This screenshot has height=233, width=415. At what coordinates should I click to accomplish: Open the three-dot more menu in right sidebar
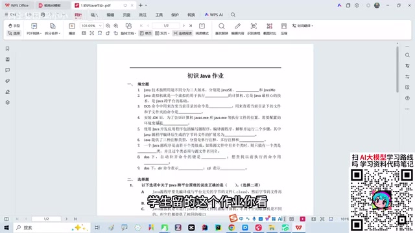click(407, 109)
